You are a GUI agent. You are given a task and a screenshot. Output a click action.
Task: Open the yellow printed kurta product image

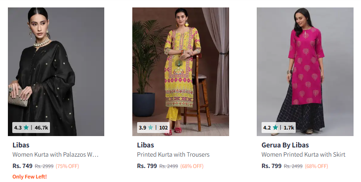pyautogui.click(x=180, y=66)
